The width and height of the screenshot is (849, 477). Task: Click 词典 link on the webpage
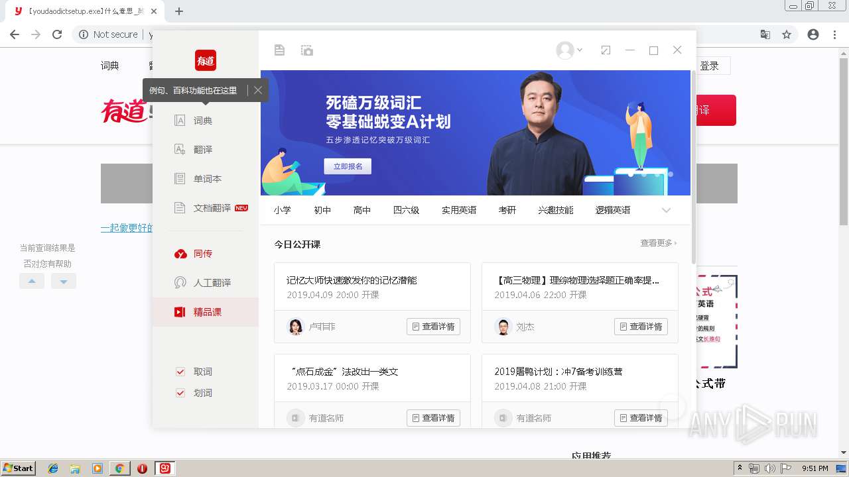[110, 66]
